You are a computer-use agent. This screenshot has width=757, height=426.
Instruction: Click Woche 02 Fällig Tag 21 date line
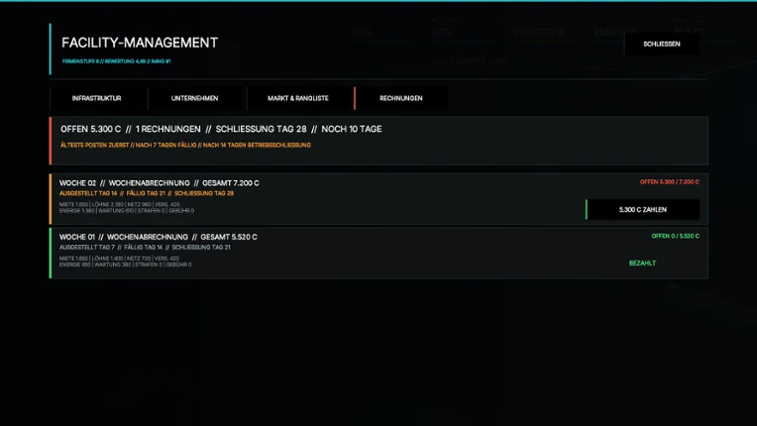pyautogui.click(x=147, y=193)
